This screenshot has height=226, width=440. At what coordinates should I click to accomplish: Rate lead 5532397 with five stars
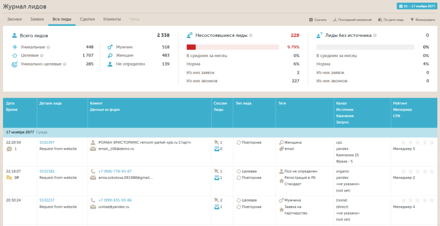432,142
